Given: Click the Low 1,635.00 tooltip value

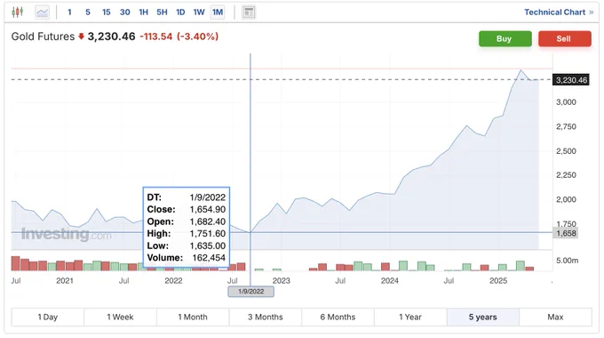Looking at the screenshot, I should 208,245.
